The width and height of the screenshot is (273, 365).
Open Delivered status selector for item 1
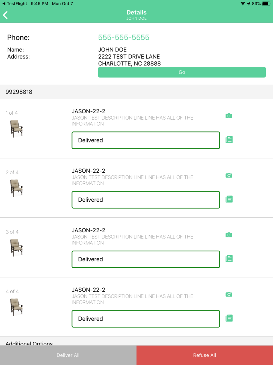(x=146, y=140)
